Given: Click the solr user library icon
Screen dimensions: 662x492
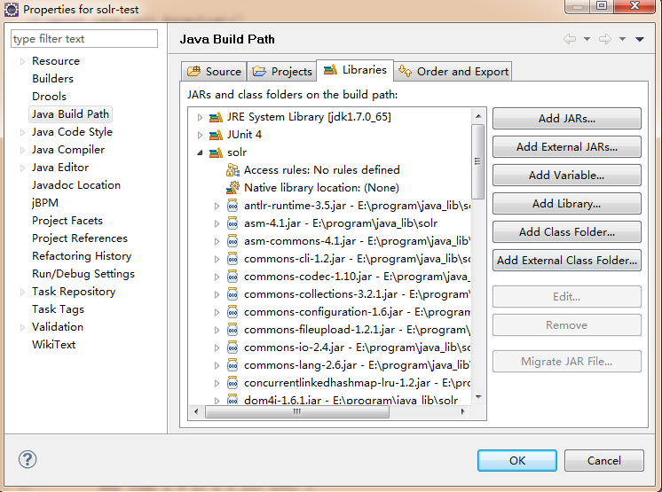Looking at the screenshot, I should point(216,152).
